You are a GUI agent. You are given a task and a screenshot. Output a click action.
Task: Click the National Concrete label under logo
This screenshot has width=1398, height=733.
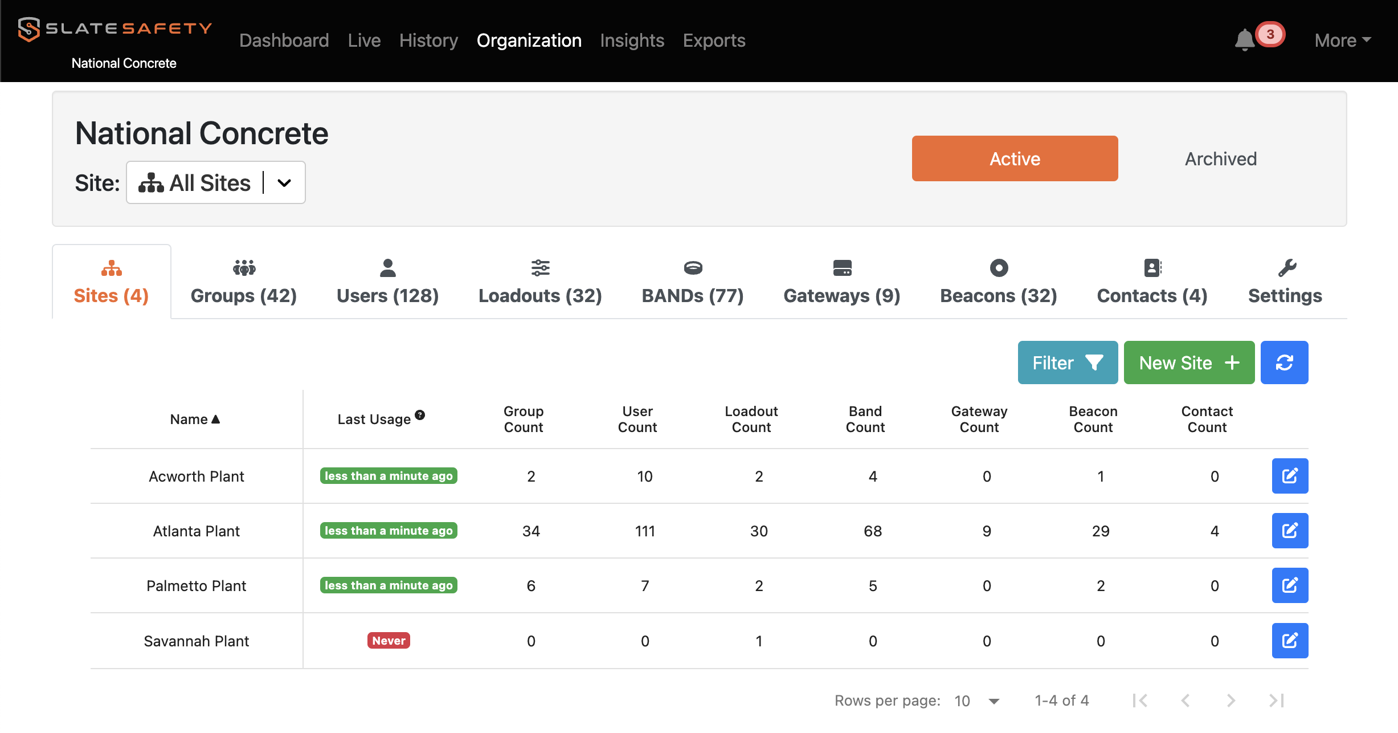[x=124, y=63]
